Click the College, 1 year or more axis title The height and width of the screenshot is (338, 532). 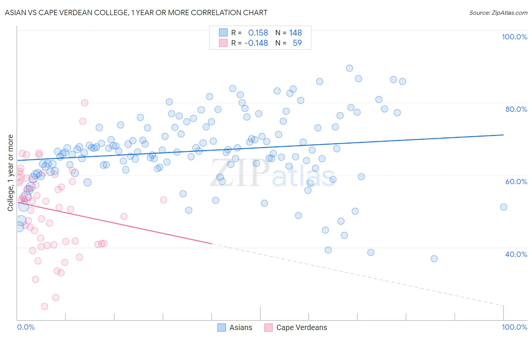(11, 173)
